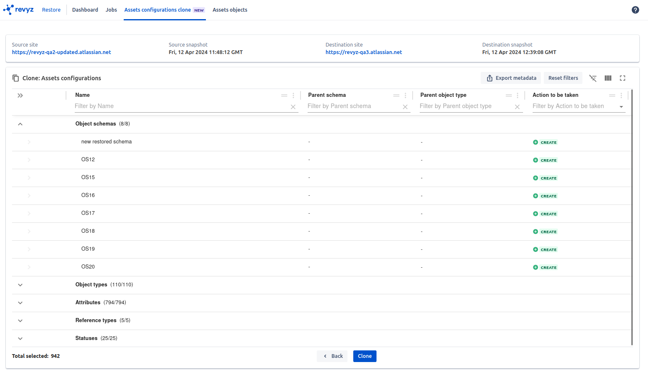Click Parent object type drag handle

click(x=509, y=95)
